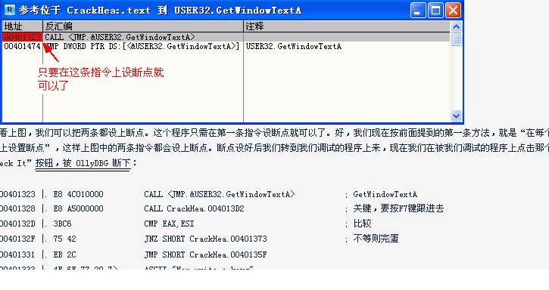Click the 注释 column header
This screenshot has width=549, height=290.
[347, 26]
